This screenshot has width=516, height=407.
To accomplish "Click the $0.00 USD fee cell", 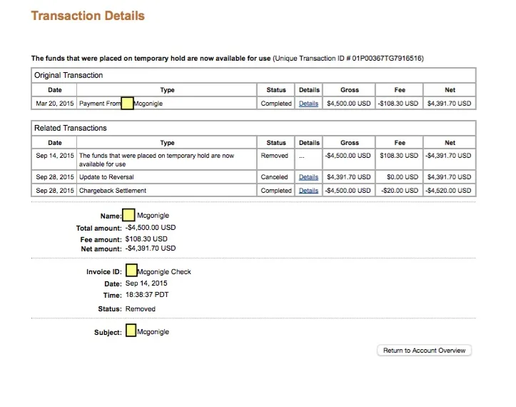I will pos(399,177).
